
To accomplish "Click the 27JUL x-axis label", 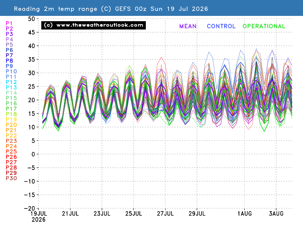I will 165,214.
